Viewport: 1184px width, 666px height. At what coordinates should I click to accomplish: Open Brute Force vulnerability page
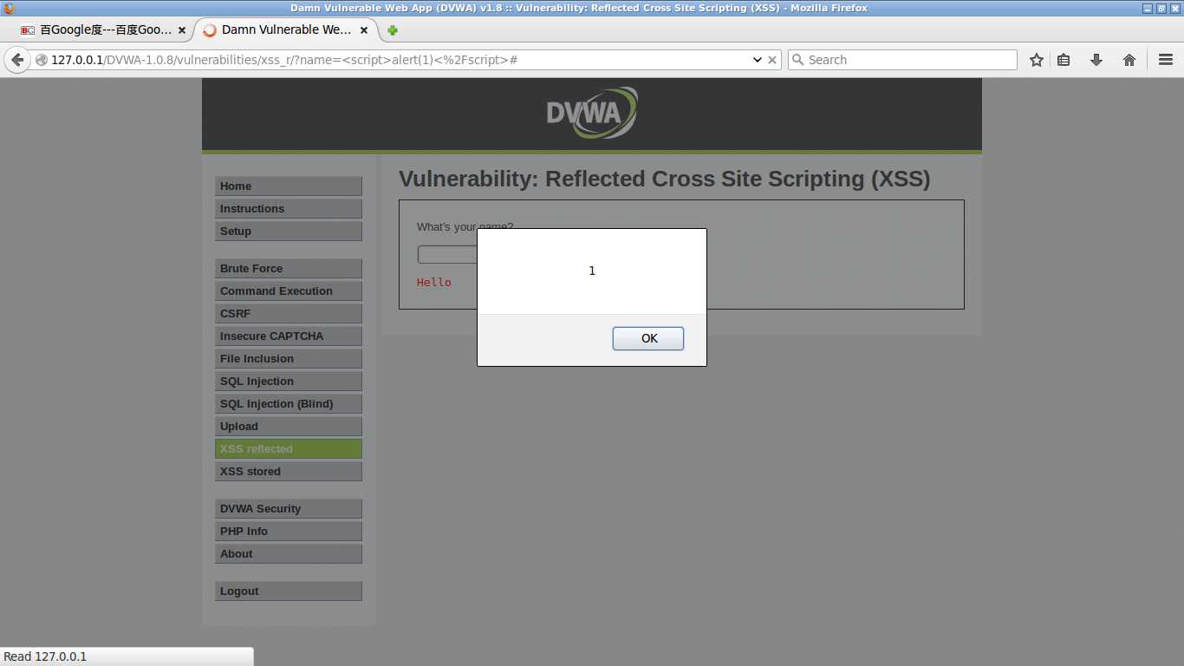click(289, 269)
